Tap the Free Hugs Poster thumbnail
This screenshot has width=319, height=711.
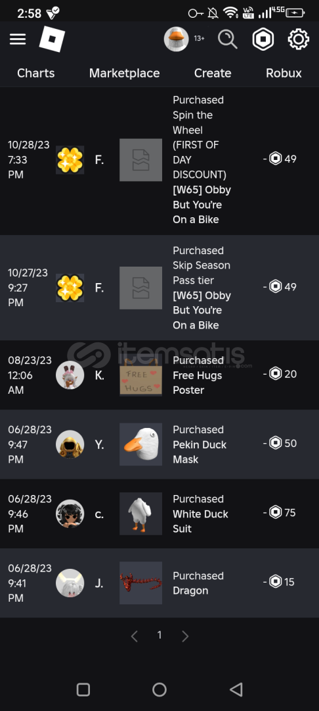pos(140,375)
